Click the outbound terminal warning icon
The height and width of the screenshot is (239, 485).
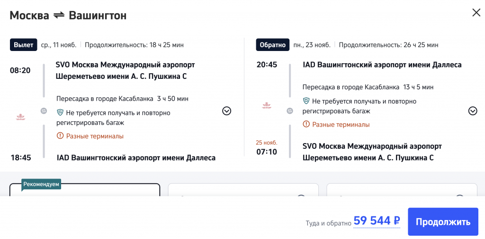point(60,136)
